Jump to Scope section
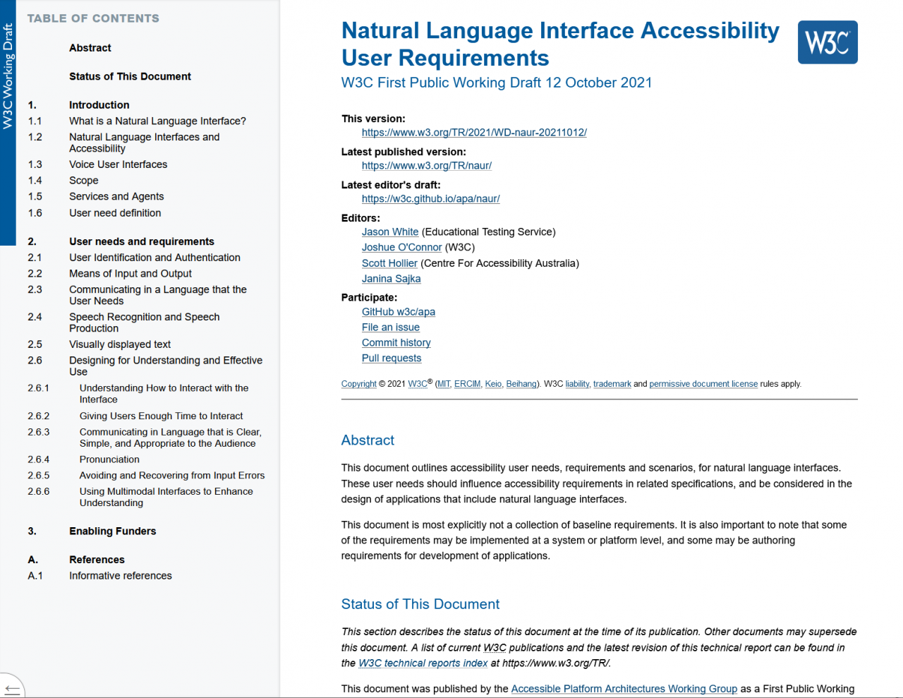 (x=83, y=181)
